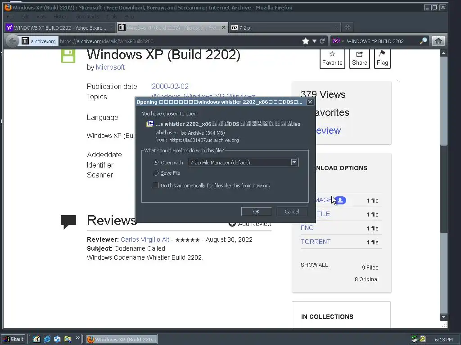Viewport: 461px width, 345px height.
Task: Click the Flag button
Action: coord(382,59)
